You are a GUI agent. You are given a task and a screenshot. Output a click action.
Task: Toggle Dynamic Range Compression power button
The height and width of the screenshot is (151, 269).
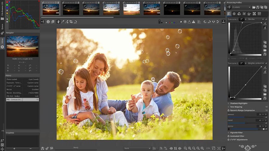(229, 110)
